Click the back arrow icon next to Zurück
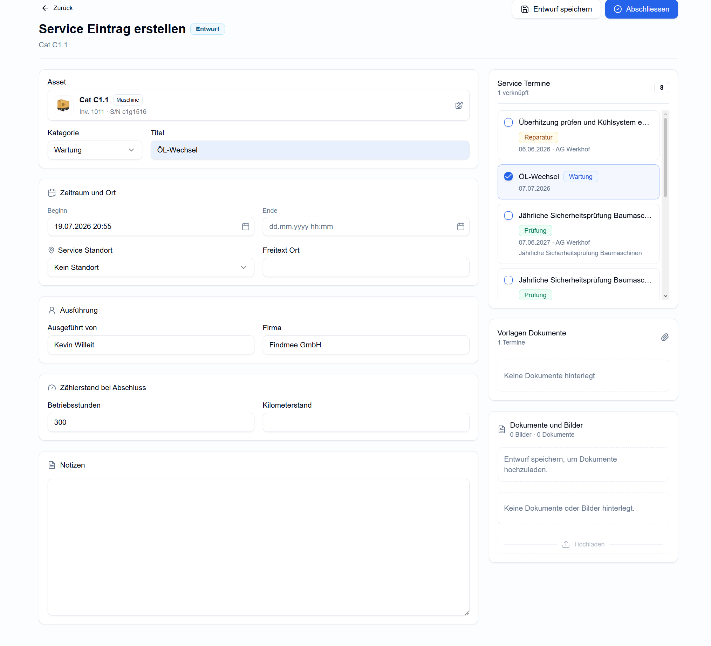 click(45, 8)
